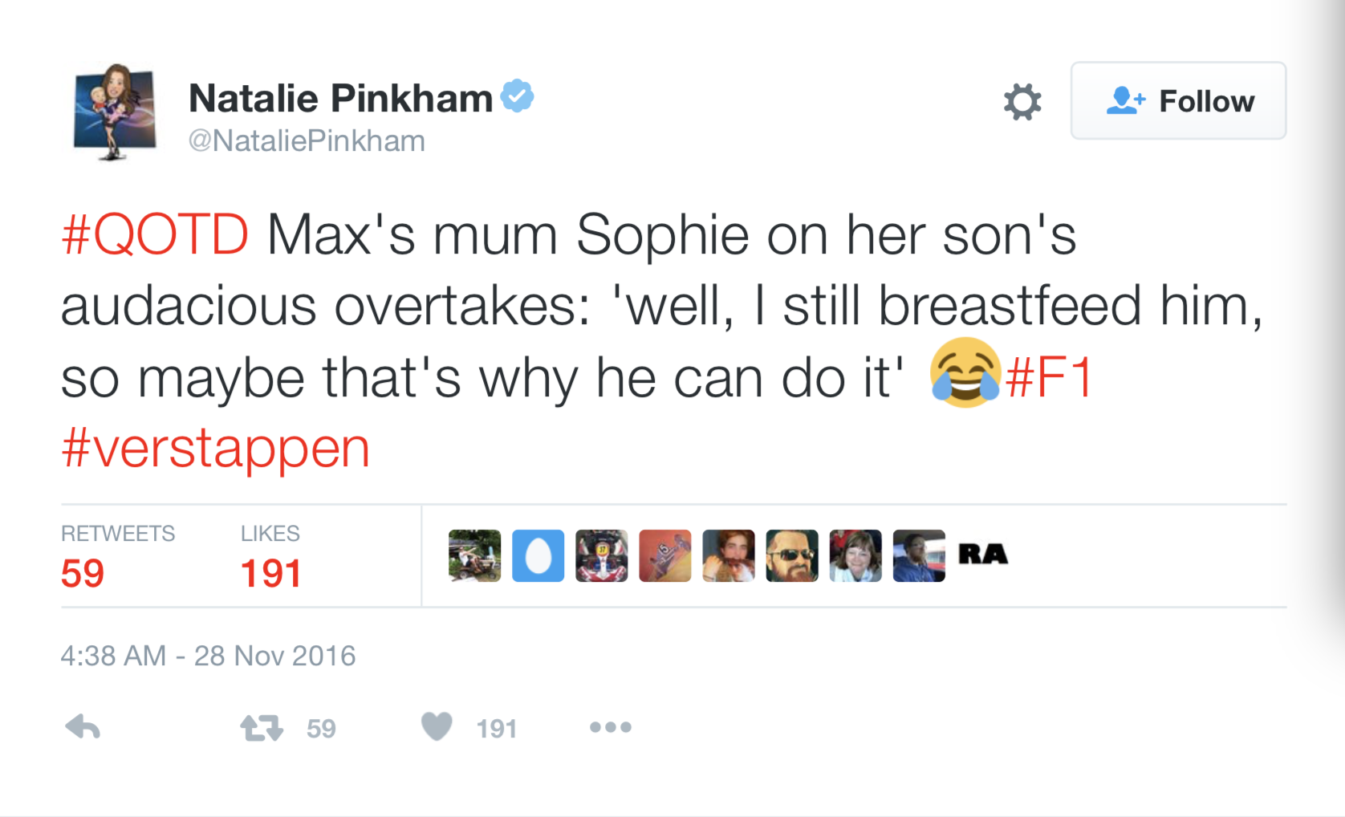Viewport: 1345px width, 817px height.
Task: View the 191 likes list
Action: click(270, 573)
